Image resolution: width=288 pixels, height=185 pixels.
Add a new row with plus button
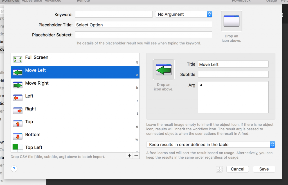click(129, 156)
